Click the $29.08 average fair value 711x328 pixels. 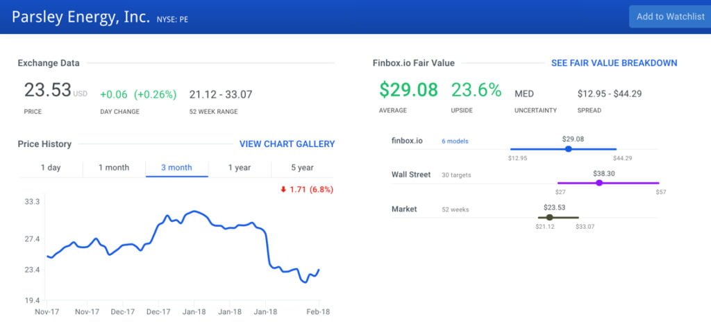click(x=408, y=90)
